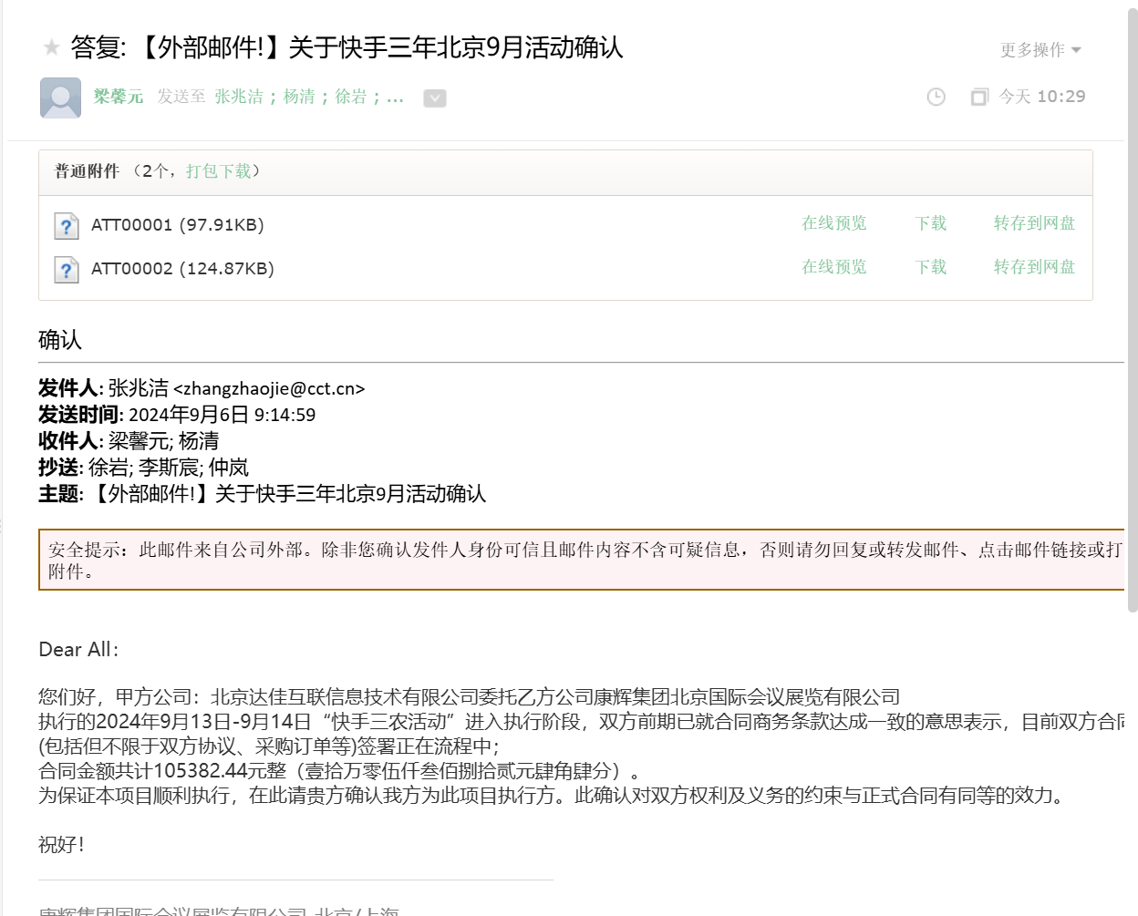
Task: Click 打包下载 to download all attachments
Action: pos(219,171)
